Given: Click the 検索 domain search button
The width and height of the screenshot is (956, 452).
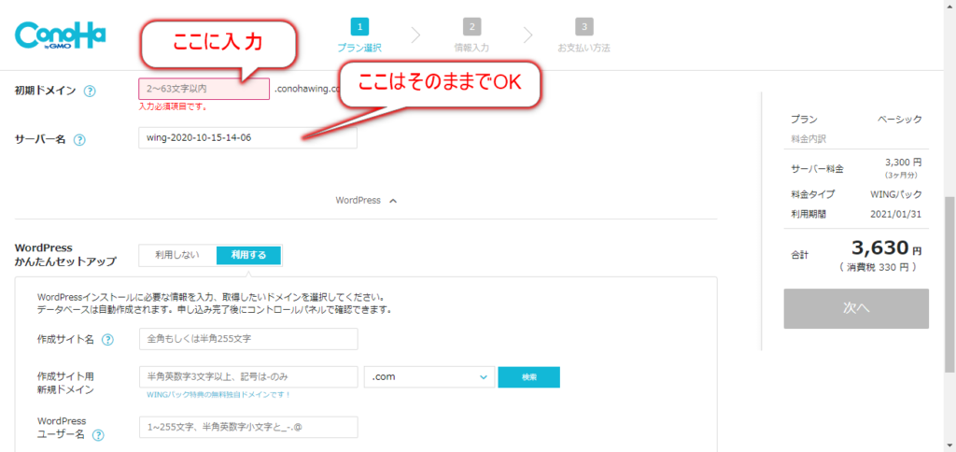Looking at the screenshot, I should tap(528, 377).
